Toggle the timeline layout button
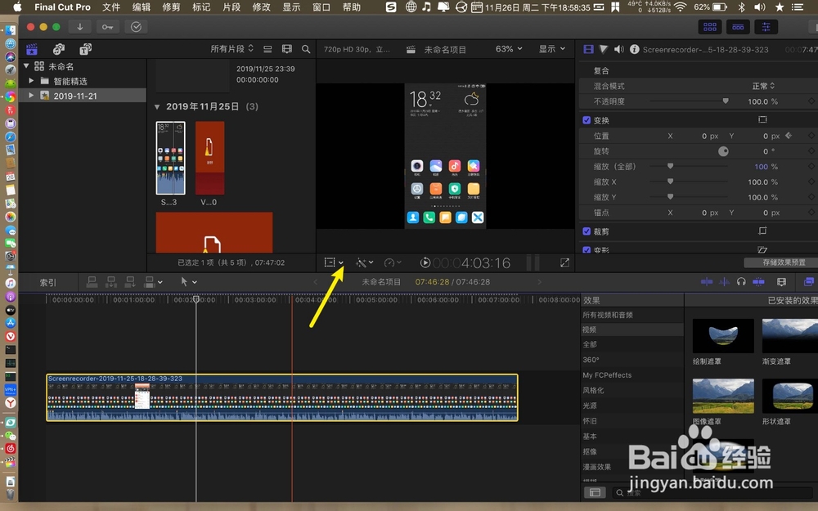 738,27
